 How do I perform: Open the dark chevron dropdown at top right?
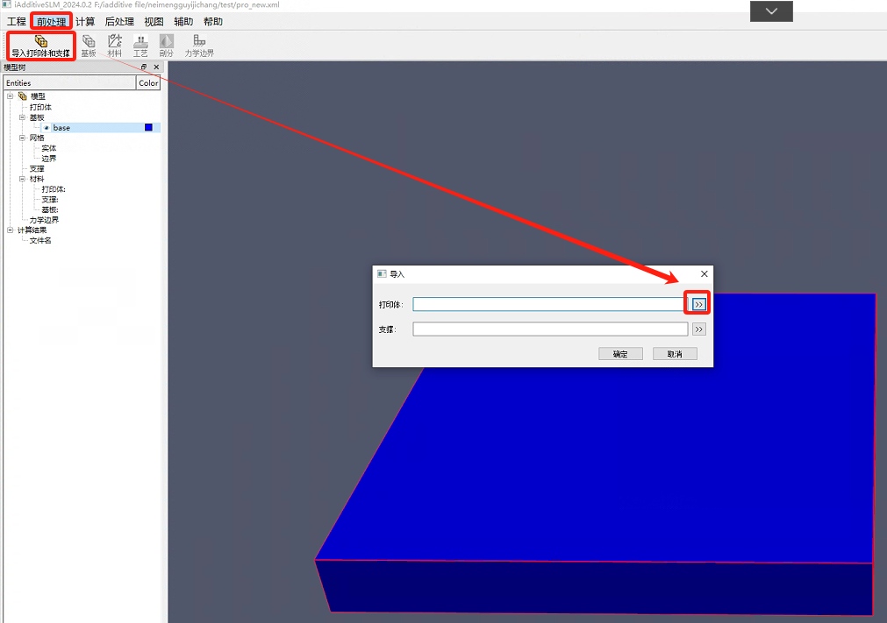[771, 11]
